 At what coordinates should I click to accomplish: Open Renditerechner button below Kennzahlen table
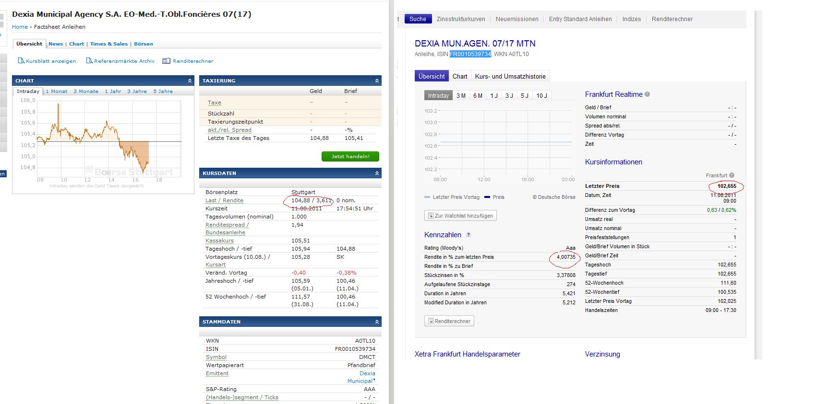(x=449, y=321)
